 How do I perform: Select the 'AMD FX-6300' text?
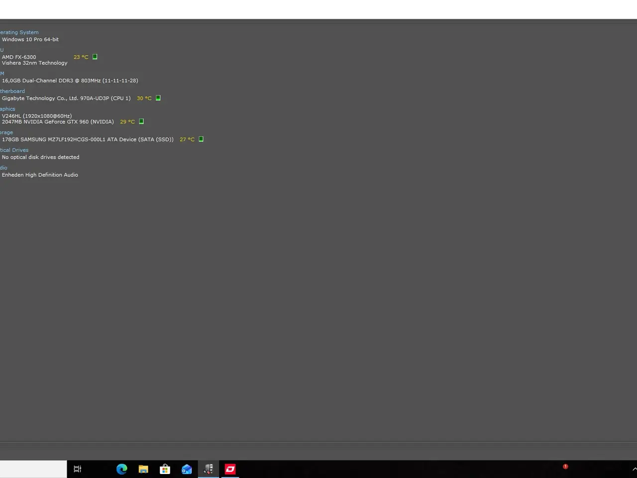coord(19,57)
